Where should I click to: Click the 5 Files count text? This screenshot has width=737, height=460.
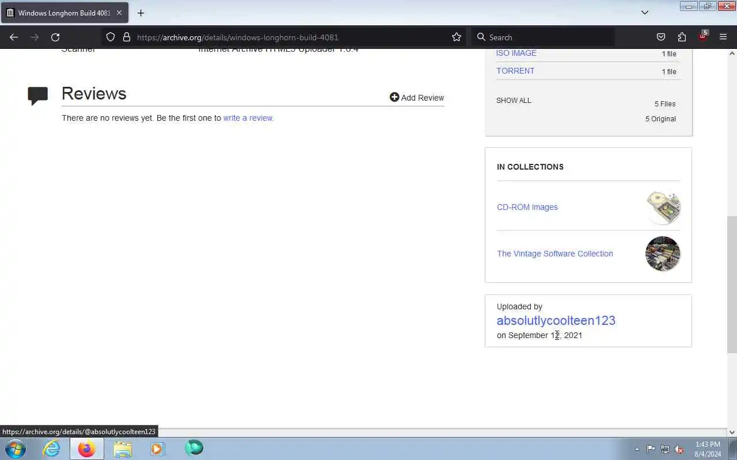click(x=665, y=104)
